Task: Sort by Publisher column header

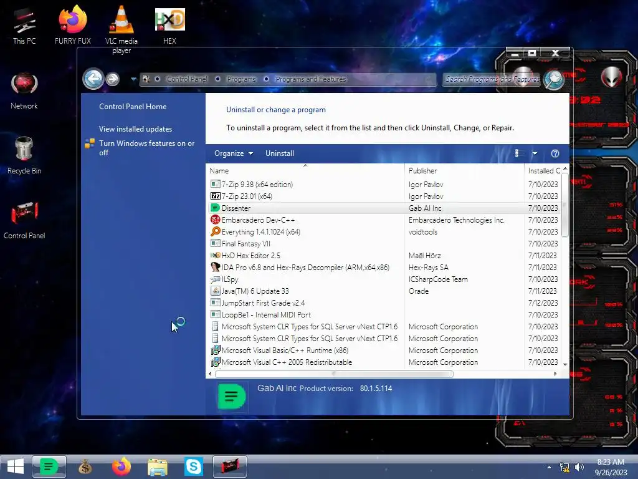Action: click(x=464, y=171)
